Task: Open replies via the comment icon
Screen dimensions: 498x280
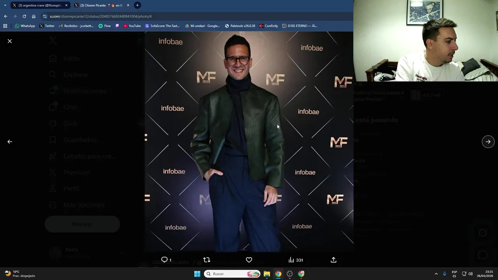Action: [165, 260]
